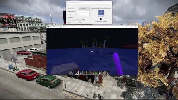
Task: Click the "Capture size :" label
Action: (71, 11)
